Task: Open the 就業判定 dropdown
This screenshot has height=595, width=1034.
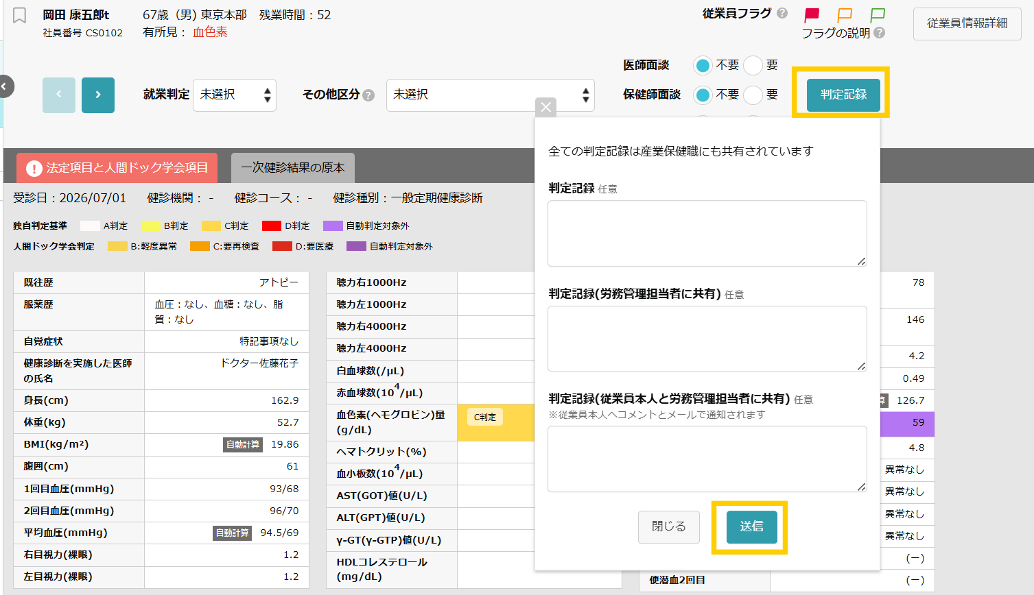Action: [235, 95]
